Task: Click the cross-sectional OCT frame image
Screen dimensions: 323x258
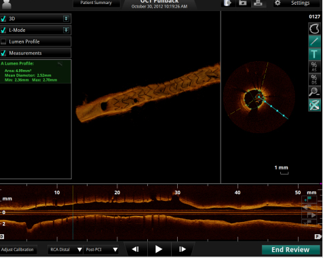Action: pyautogui.click(x=259, y=97)
